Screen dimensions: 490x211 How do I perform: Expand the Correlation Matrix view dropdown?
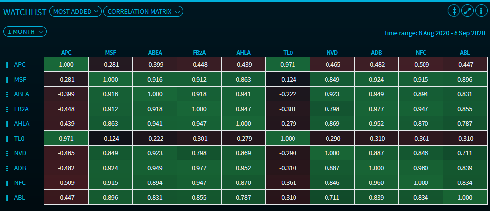(143, 11)
